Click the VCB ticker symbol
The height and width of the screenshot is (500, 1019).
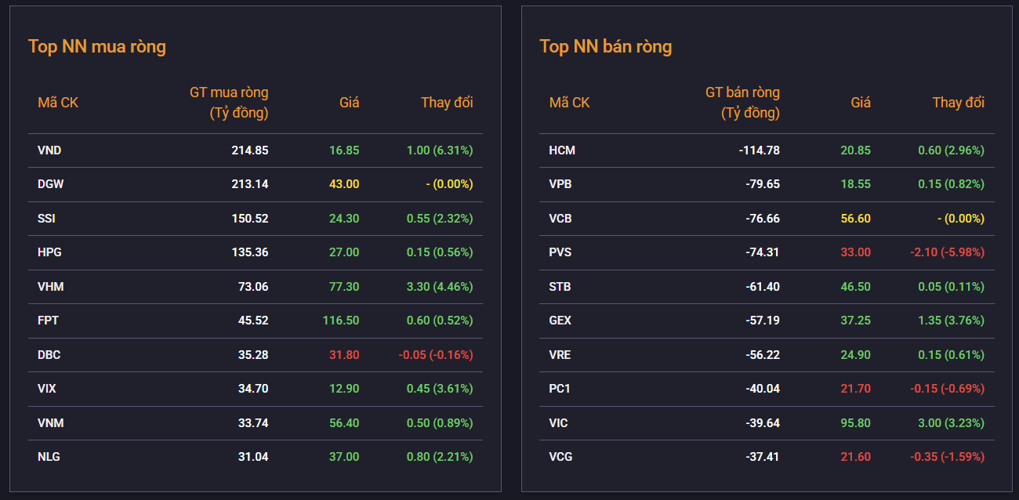pyautogui.click(x=560, y=219)
